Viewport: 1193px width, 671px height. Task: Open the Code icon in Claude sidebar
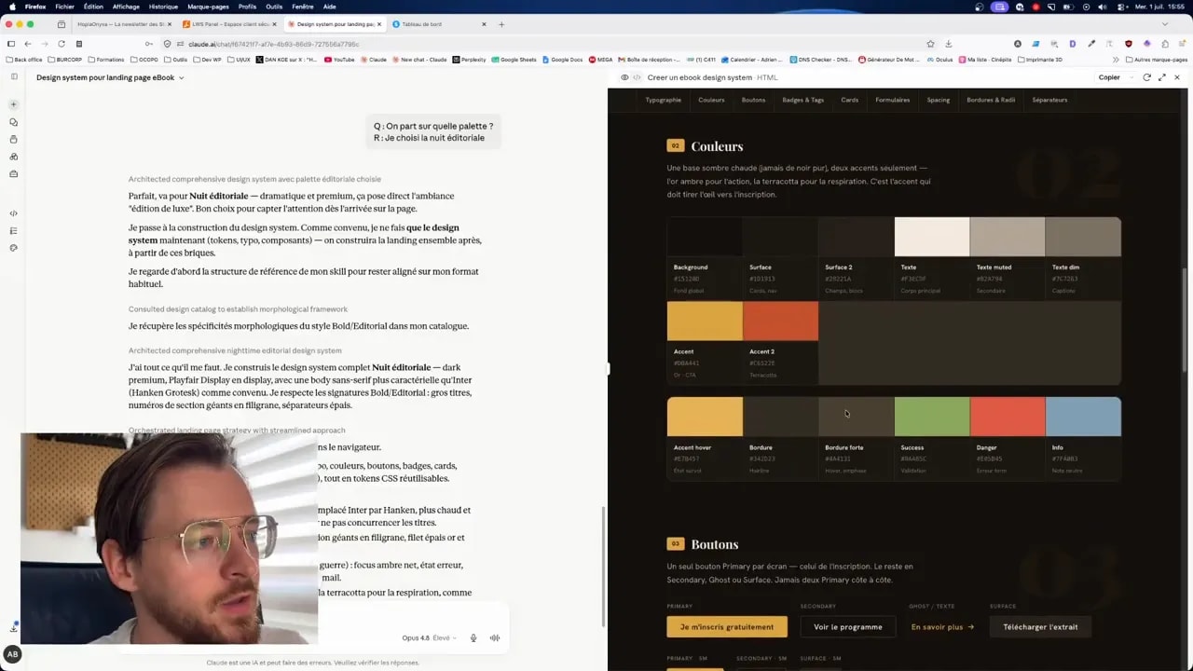click(13, 213)
